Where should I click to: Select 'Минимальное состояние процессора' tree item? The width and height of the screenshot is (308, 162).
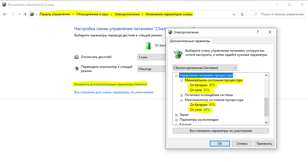point(213,80)
